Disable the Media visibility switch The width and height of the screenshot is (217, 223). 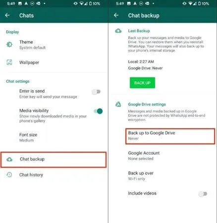(x=98, y=111)
